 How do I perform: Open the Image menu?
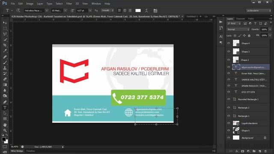pyautogui.click(x=30, y=3)
